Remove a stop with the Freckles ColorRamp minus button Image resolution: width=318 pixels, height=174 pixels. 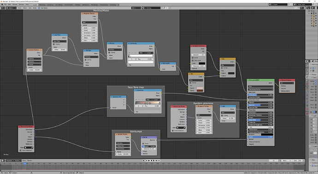tap(132, 53)
